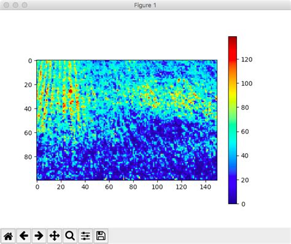The image size is (291, 244).
Task: Click the minimize window button
Action: pos(15,5)
